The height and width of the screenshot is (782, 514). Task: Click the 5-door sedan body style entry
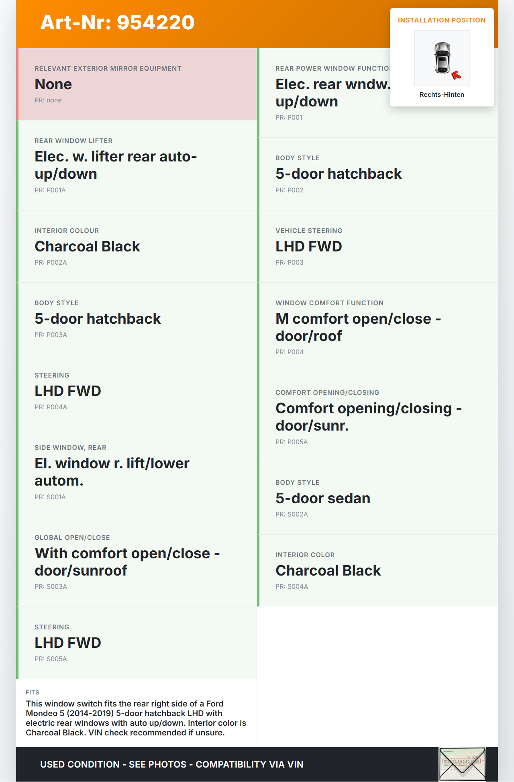(323, 498)
